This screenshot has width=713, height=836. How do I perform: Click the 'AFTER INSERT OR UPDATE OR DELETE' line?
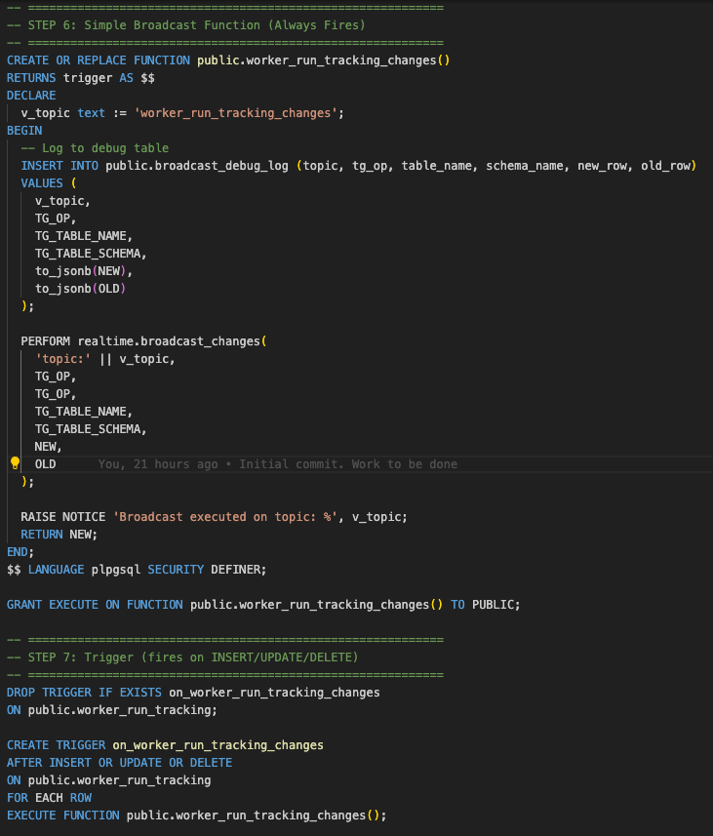pos(119,763)
